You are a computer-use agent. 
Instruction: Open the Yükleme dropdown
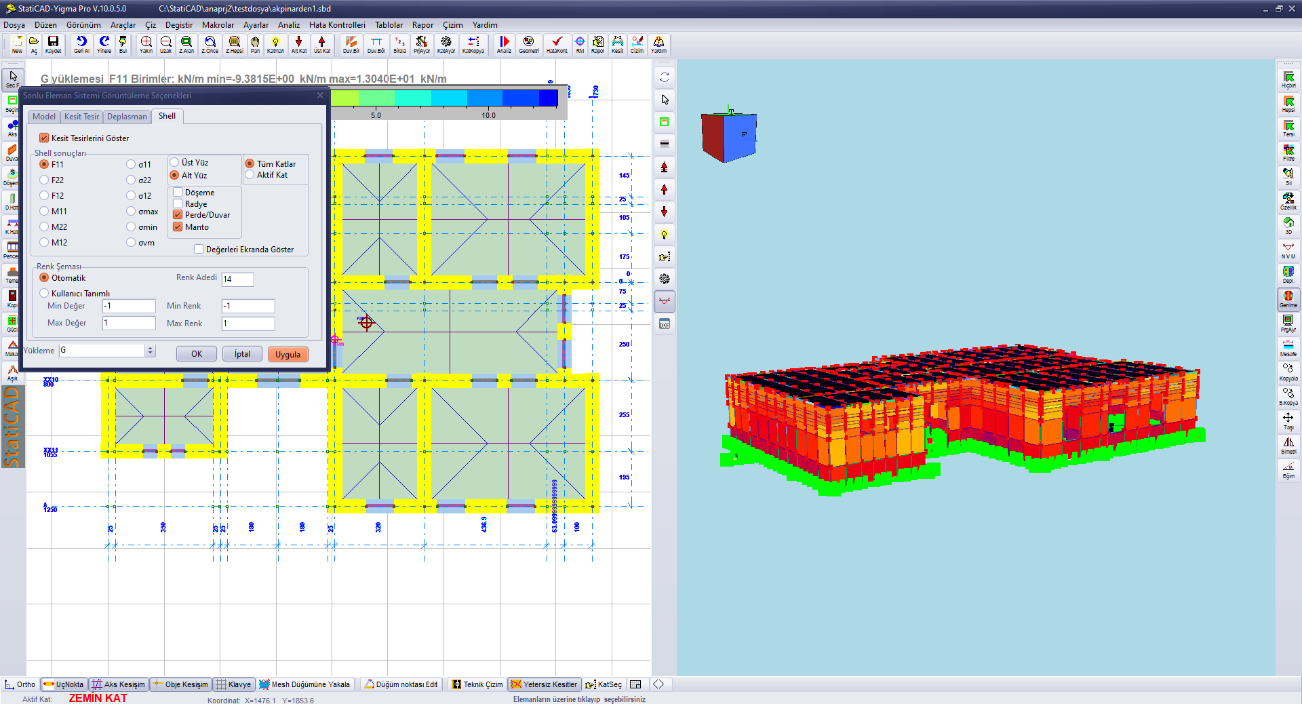click(151, 351)
